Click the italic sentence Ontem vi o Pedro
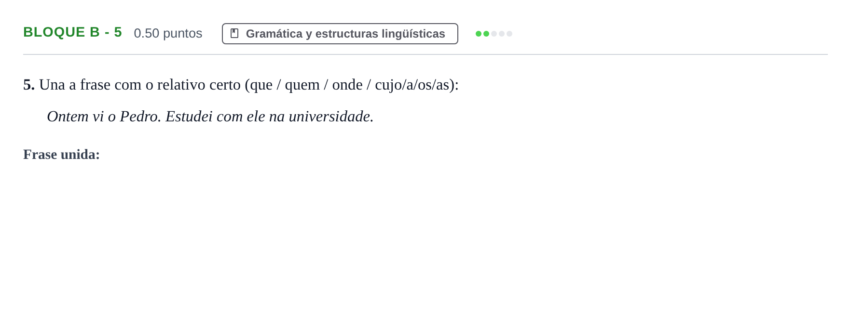This screenshot has height=314, width=851. 104,117
